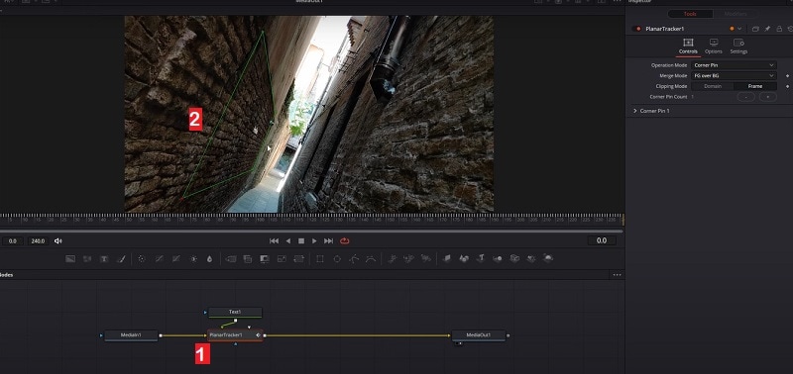
Task: Add a Transform node from the toolbar
Action: click(x=299, y=258)
